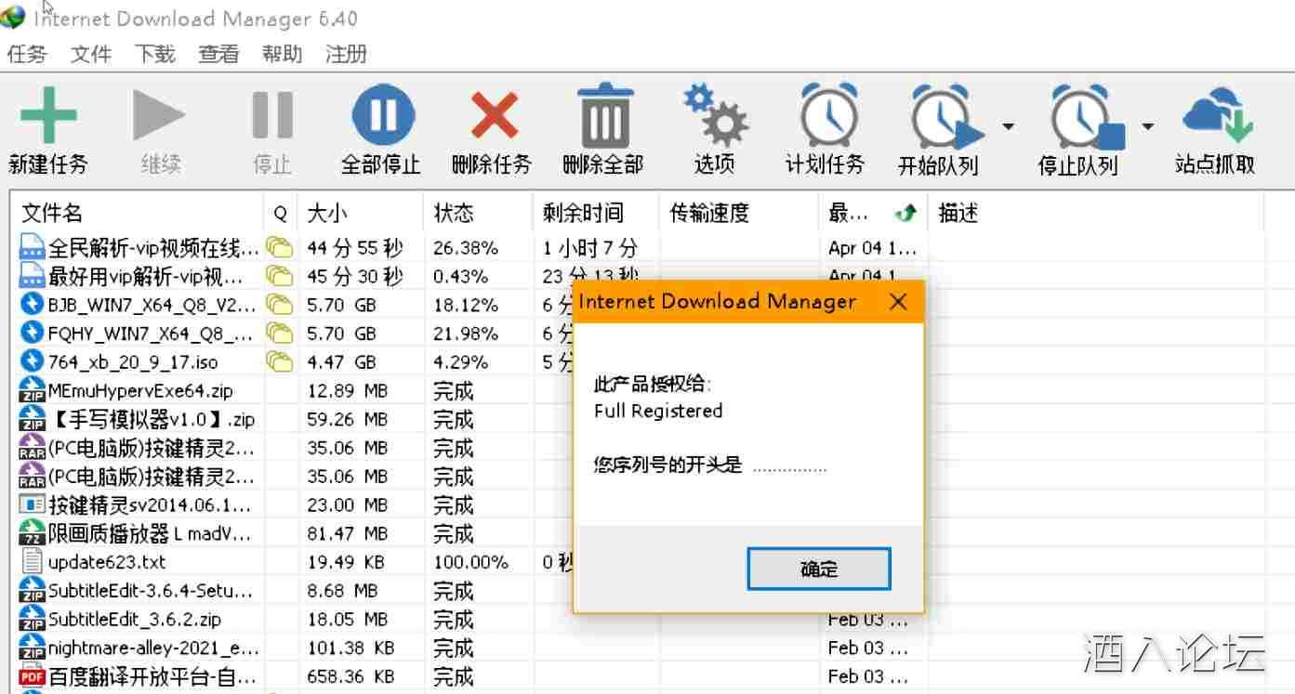Click the 继续 resume play icon
This screenshot has width=1295, height=694.
pyautogui.click(x=159, y=115)
